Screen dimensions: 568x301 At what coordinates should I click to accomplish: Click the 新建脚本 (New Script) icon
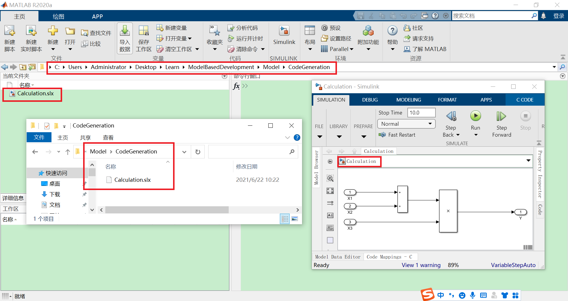(9, 31)
